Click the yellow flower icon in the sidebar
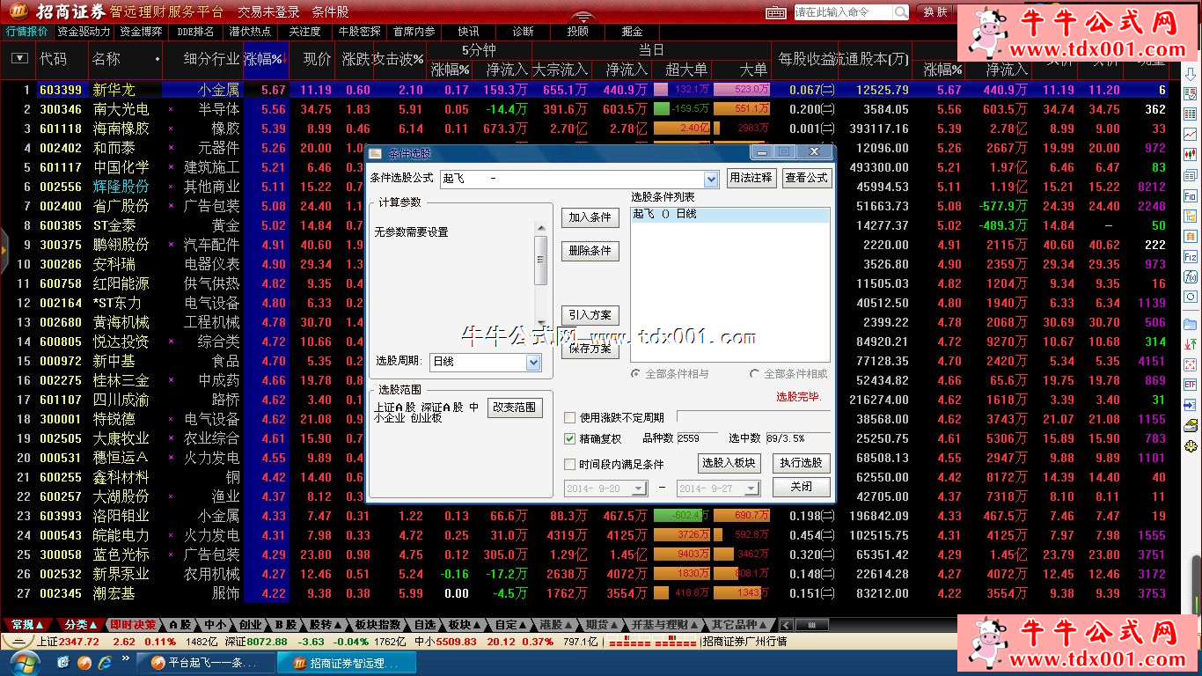Image resolution: width=1202 pixels, height=676 pixels. [x=1191, y=447]
